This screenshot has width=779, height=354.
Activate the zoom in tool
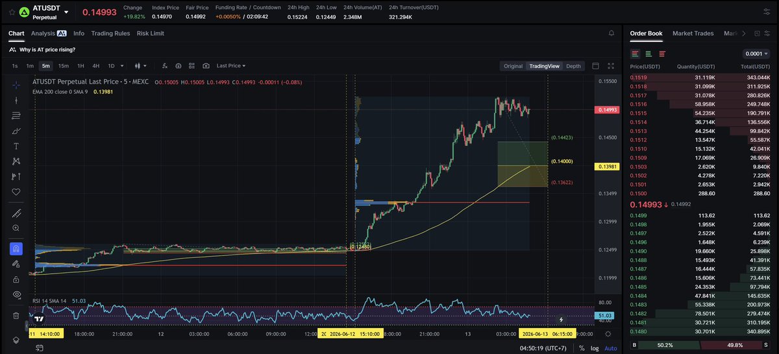pyautogui.click(x=16, y=228)
